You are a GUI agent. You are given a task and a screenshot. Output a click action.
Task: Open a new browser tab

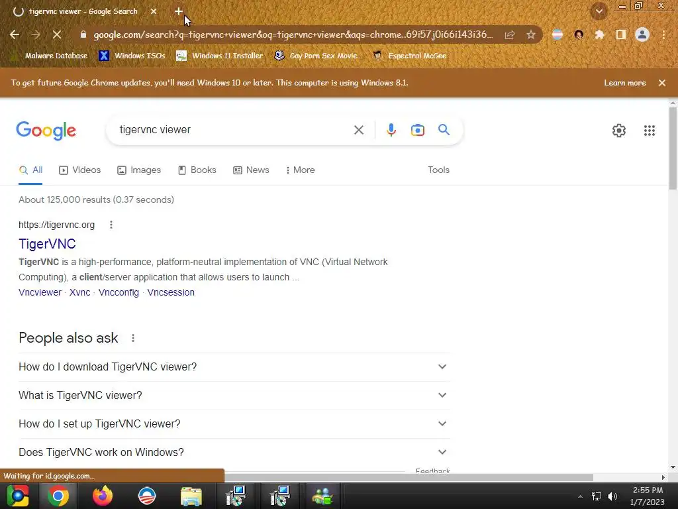[x=179, y=12]
